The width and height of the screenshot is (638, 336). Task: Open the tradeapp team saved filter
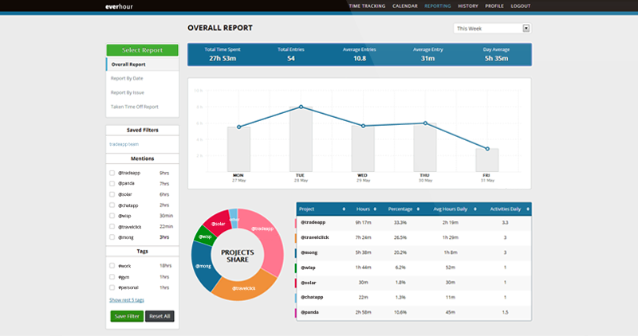pyautogui.click(x=124, y=144)
